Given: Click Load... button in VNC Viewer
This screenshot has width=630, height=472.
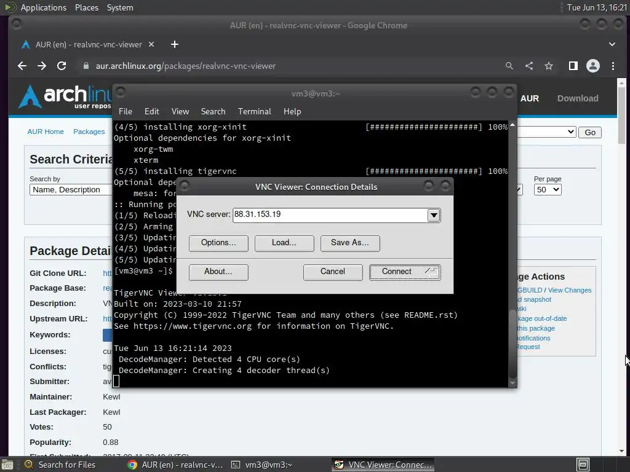Looking at the screenshot, I should pos(284,243).
